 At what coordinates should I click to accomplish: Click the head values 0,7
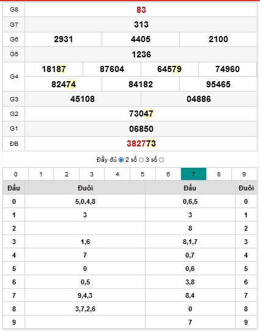pos(190,255)
